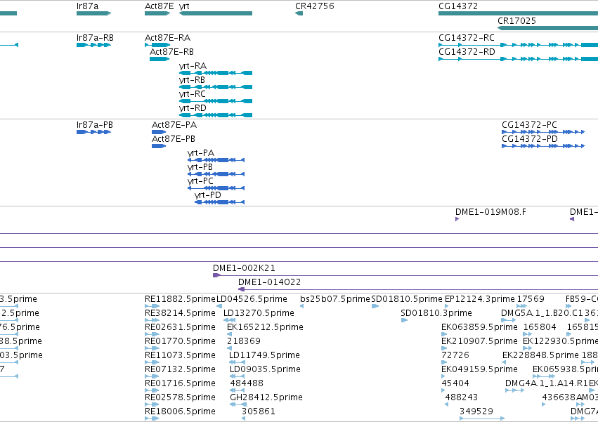Click EST SD01810.5prime
The height and width of the screenshot is (422, 598).
point(375,306)
